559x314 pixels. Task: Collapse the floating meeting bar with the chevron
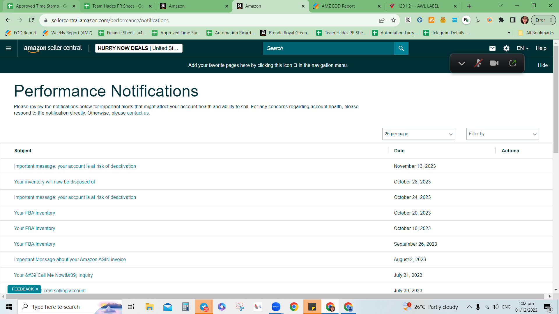point(461,63)
